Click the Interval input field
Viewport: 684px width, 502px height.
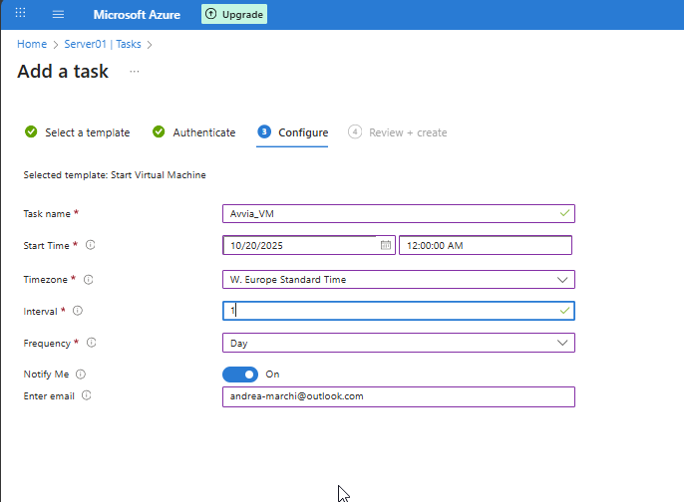coord(399,311)
